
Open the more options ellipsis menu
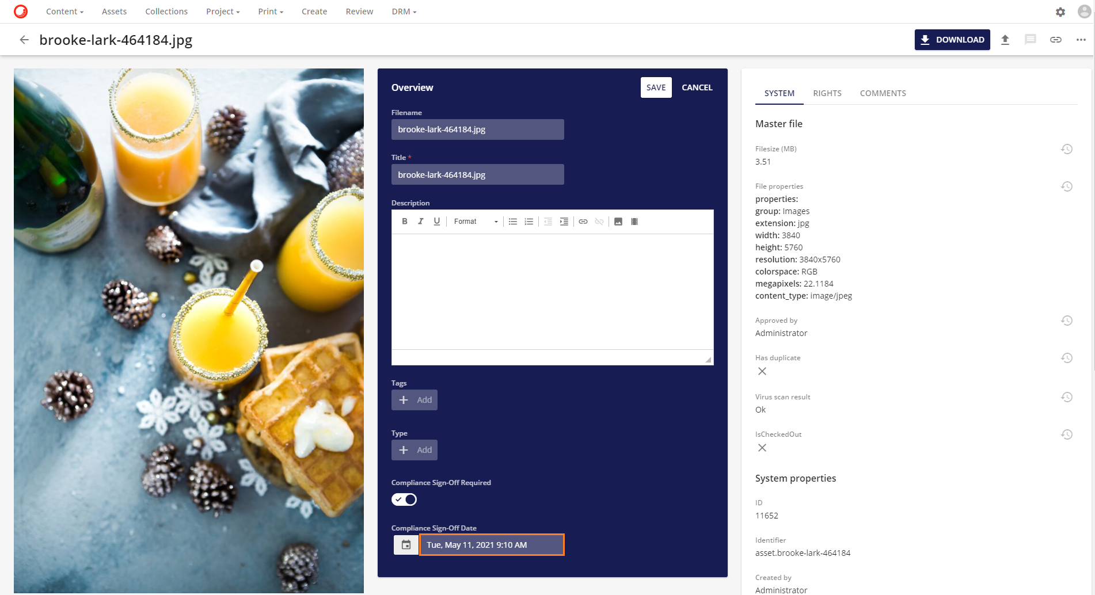1081,40
